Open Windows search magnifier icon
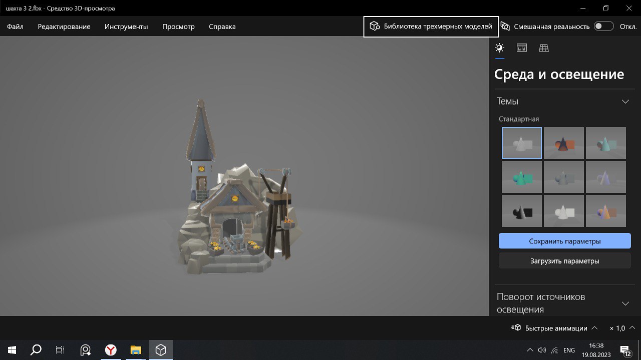Screen dimensions: 641x360 pos(36,350)
